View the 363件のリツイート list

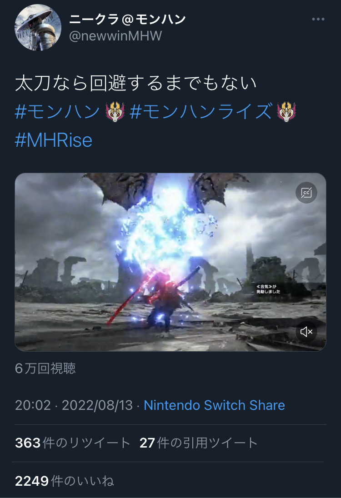click(x=73, y=443)
